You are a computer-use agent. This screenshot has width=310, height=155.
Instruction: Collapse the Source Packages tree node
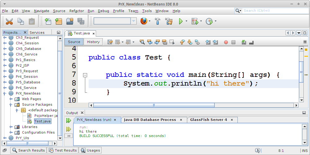pos(11,104)
